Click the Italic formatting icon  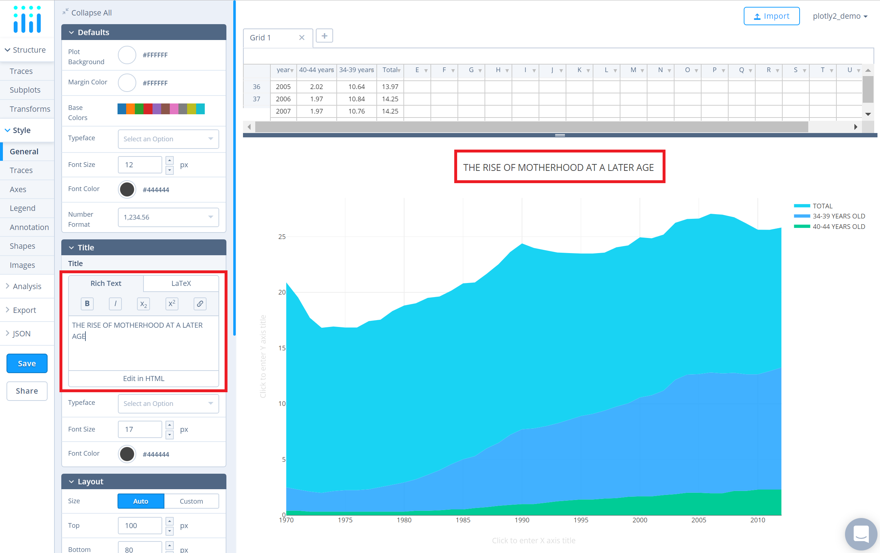point(115,304)
